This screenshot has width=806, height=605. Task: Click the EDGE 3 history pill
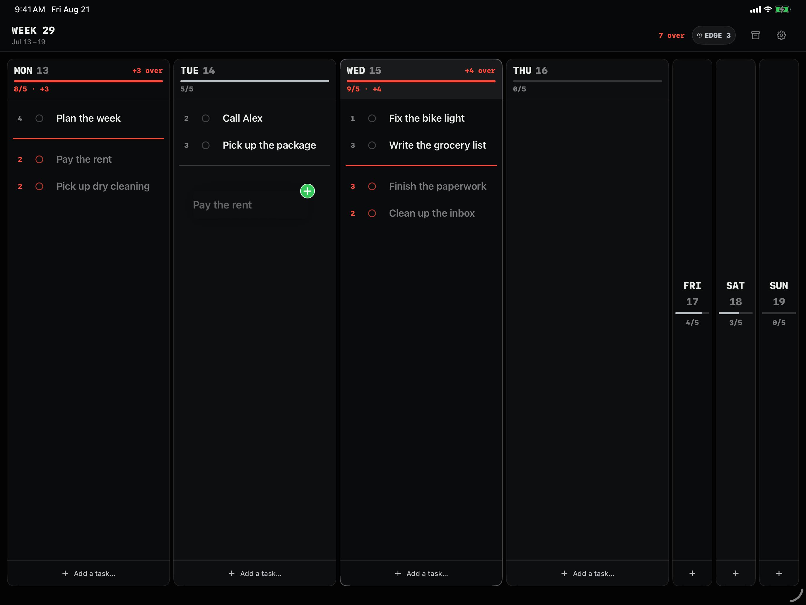coord(713,35)
